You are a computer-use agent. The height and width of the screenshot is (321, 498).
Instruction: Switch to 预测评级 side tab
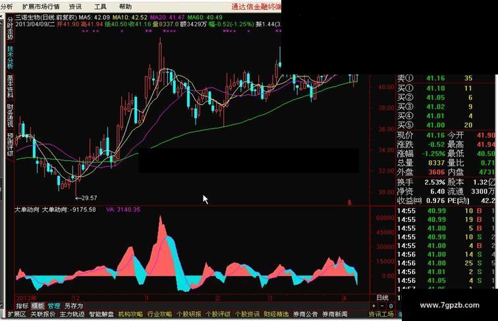(x=10, y=144)
